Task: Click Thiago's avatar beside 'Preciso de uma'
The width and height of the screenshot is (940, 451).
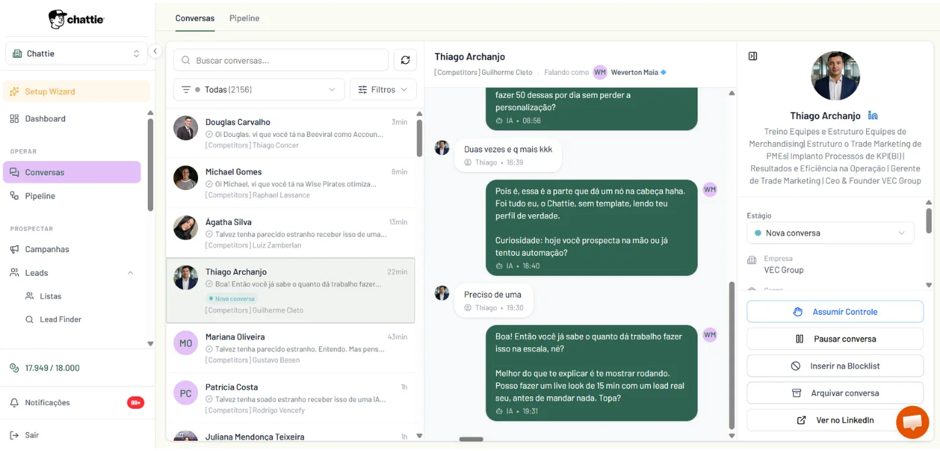Action: 442,293
